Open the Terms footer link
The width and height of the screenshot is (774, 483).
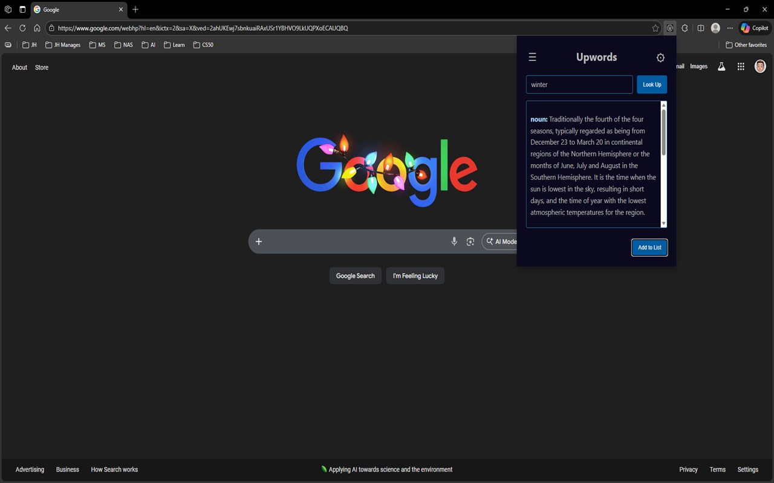click(718, 469)
